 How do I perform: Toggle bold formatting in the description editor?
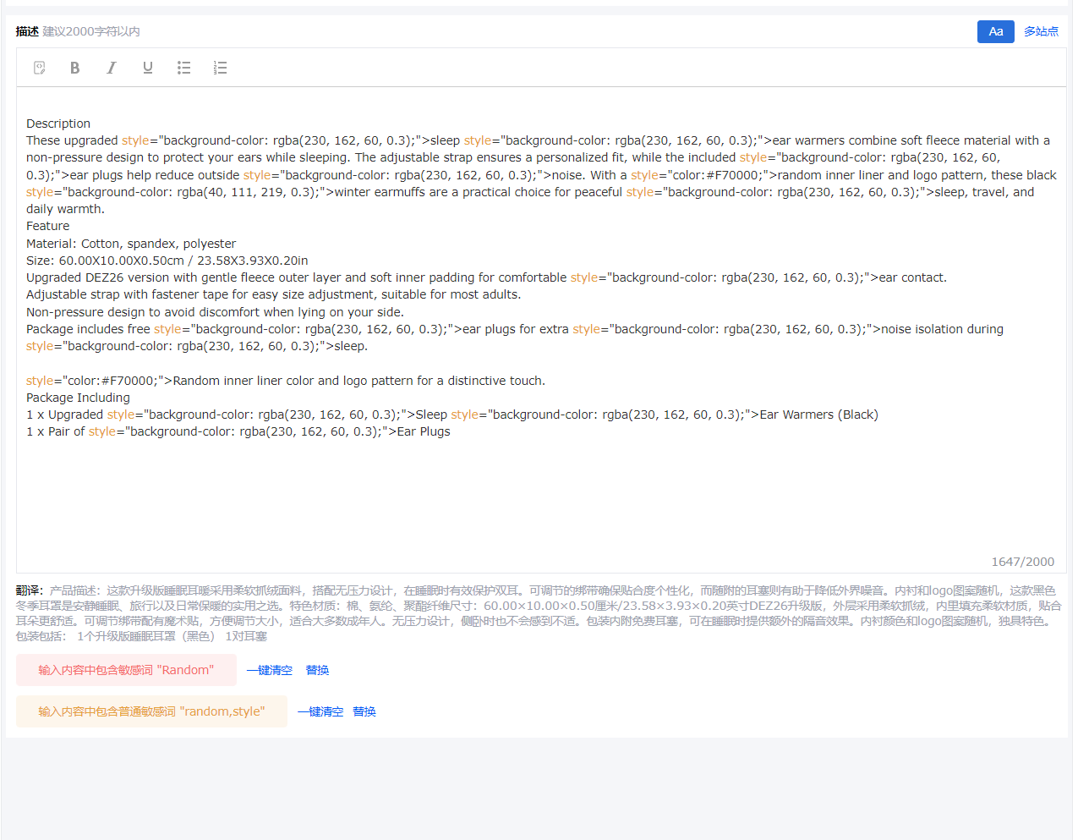tap(74, 68)
